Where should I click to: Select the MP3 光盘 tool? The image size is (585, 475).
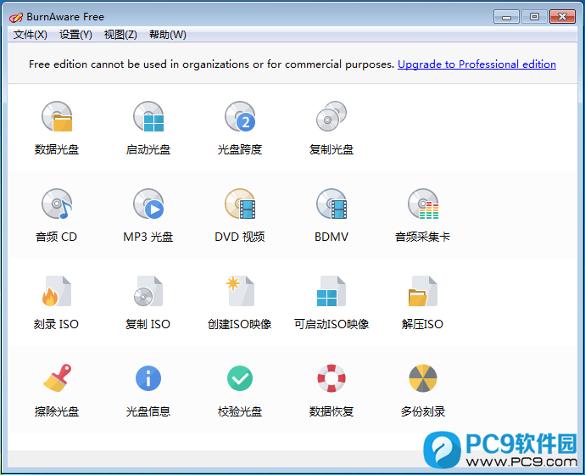point(148,215)
